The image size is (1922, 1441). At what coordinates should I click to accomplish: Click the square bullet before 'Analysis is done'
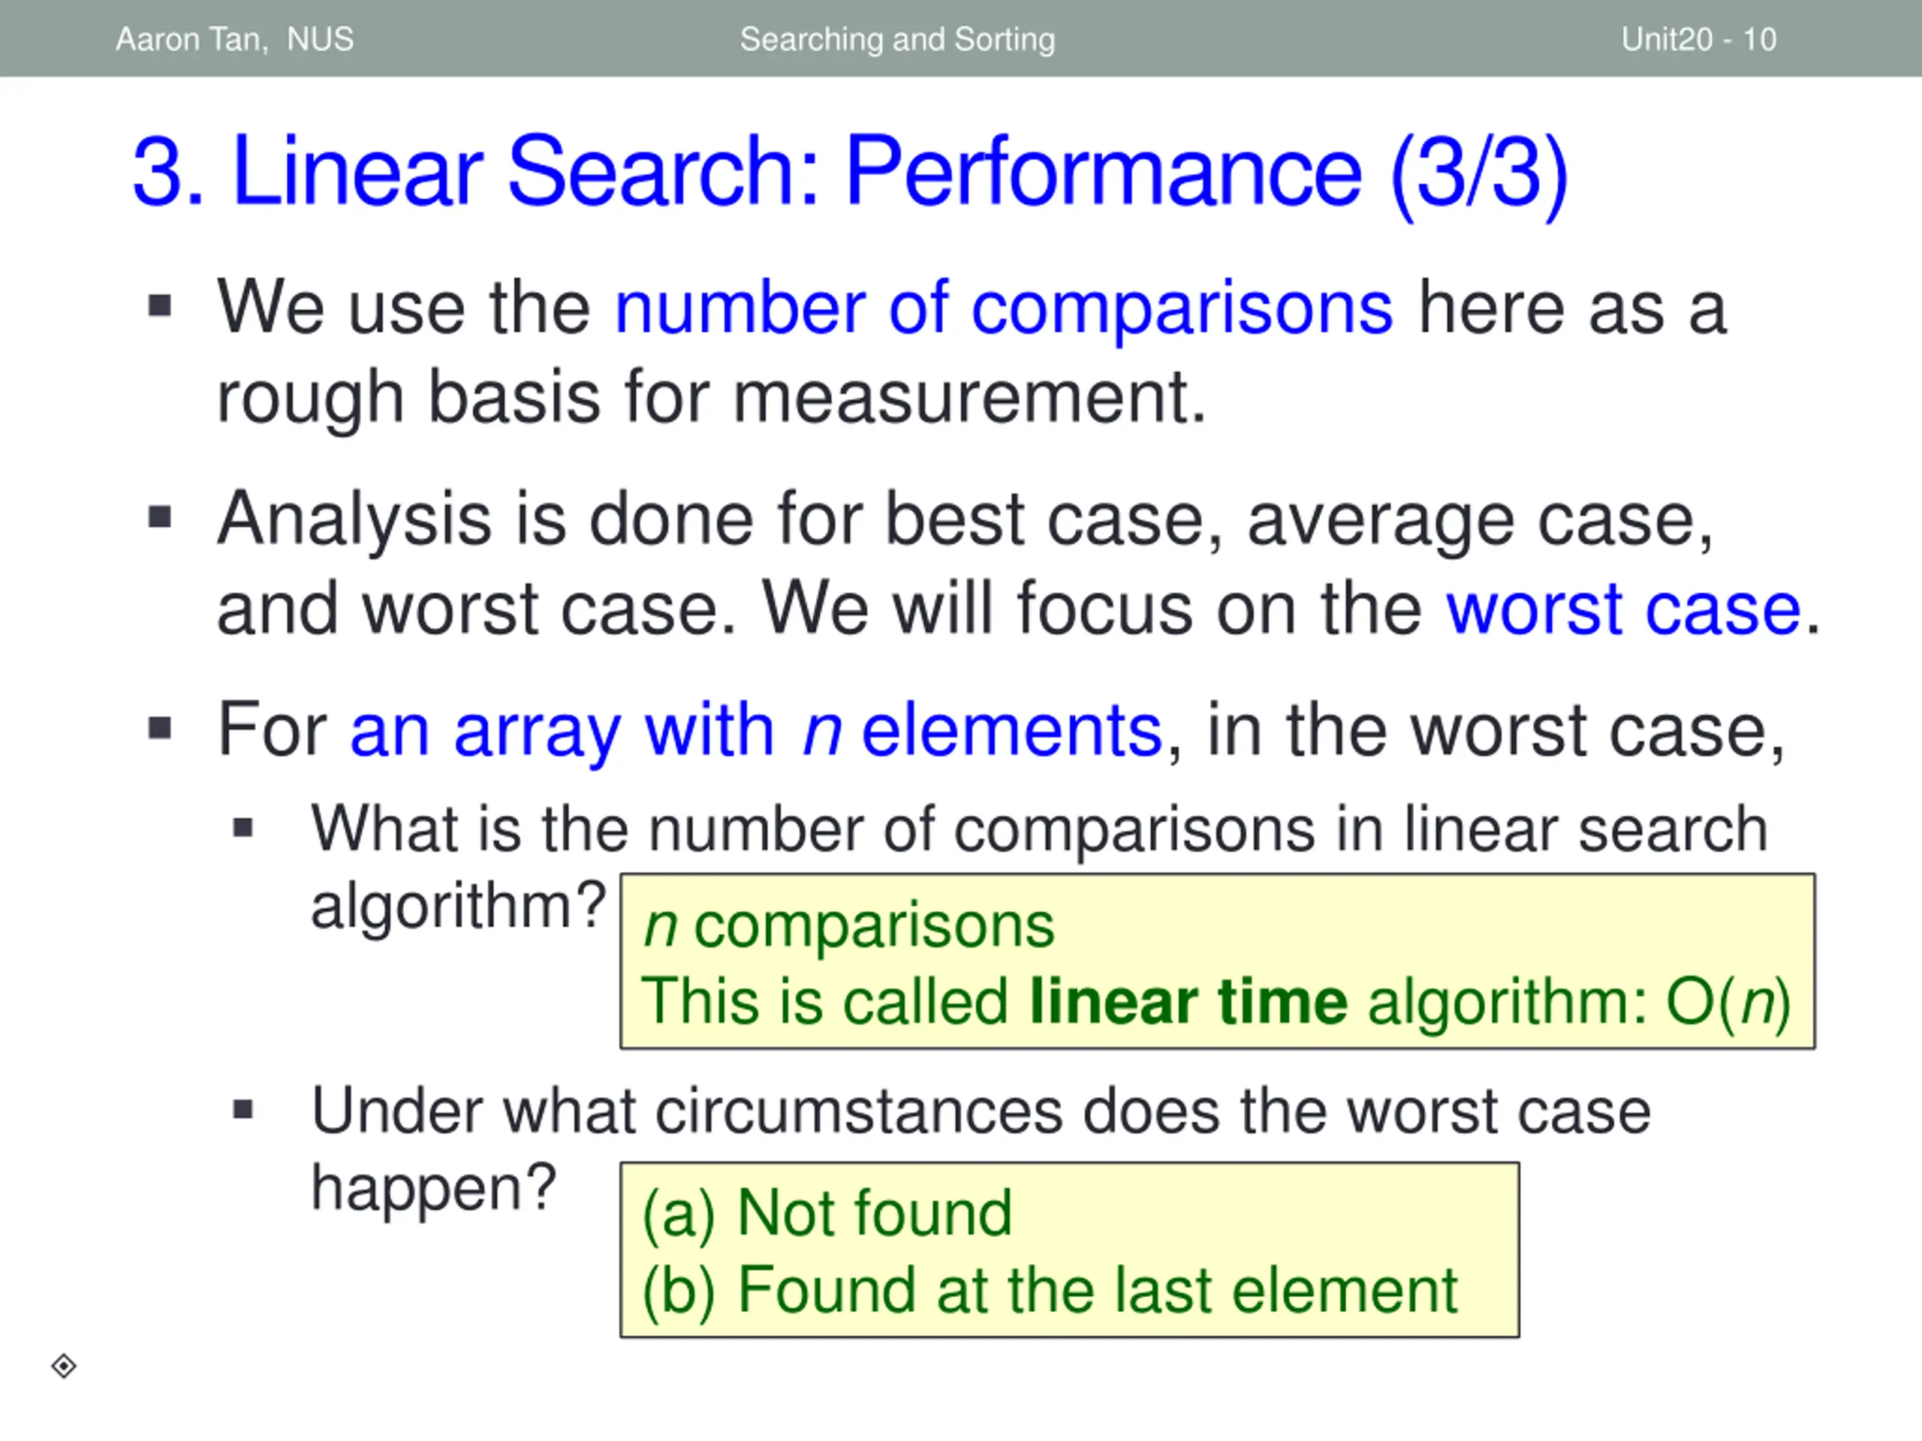[160, 518]
